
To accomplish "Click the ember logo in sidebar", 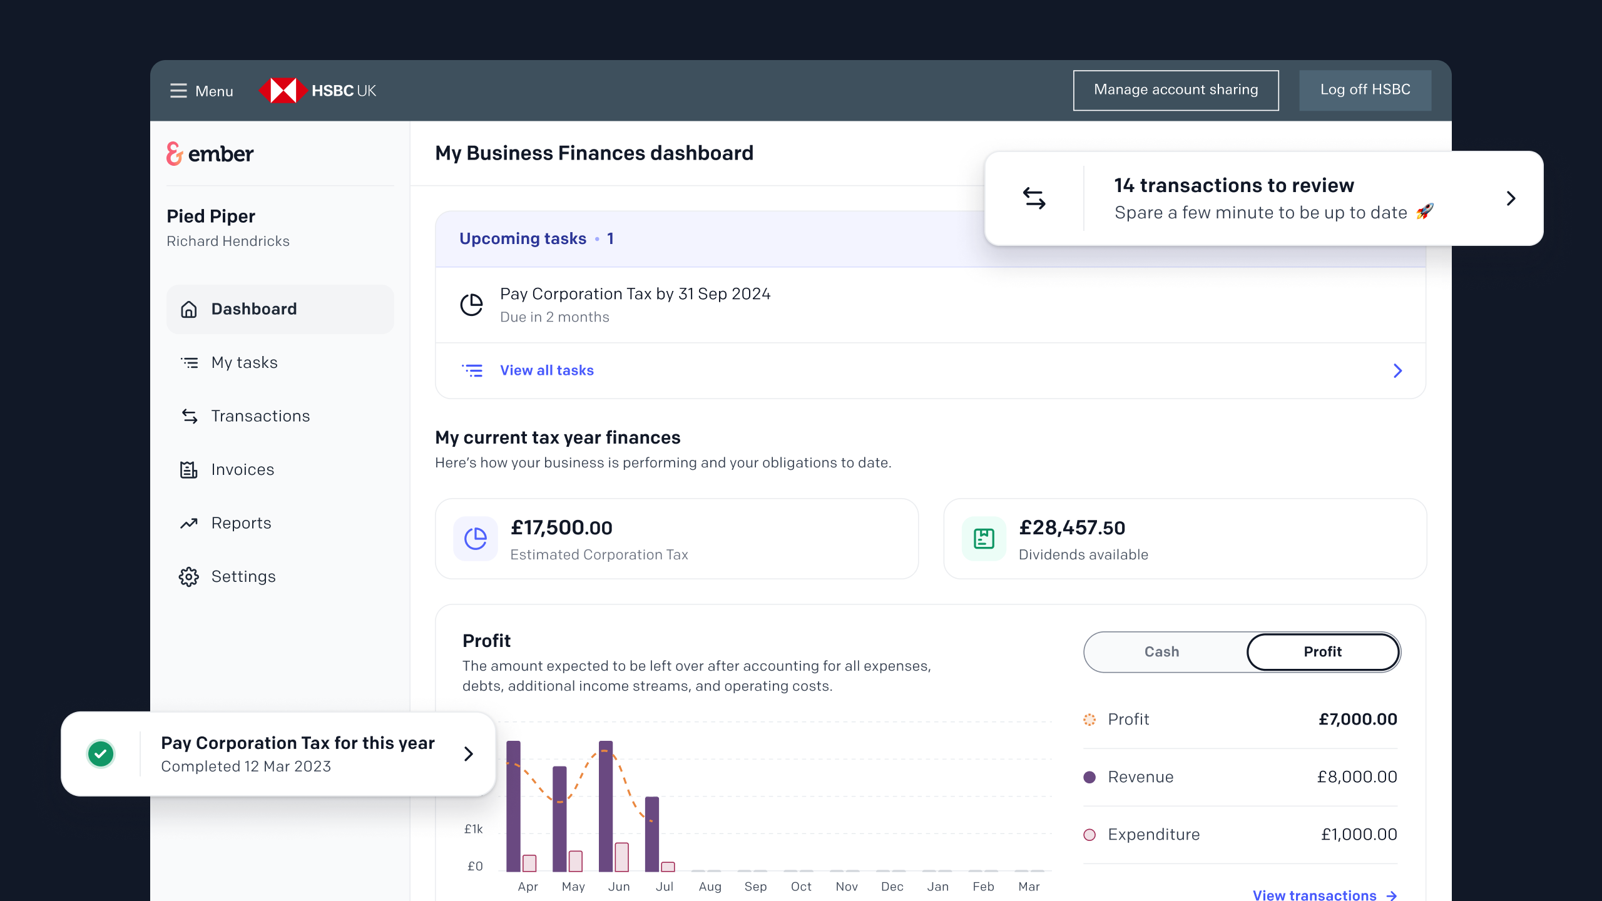I will 210,153.
